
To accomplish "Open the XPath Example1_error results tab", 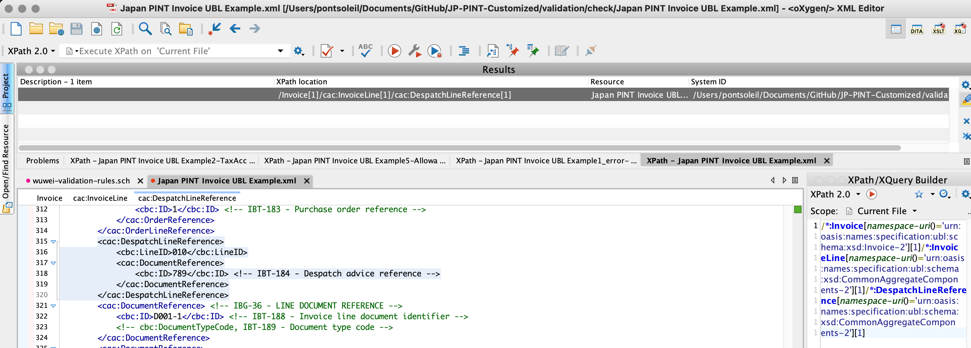I will click(546, 161).
